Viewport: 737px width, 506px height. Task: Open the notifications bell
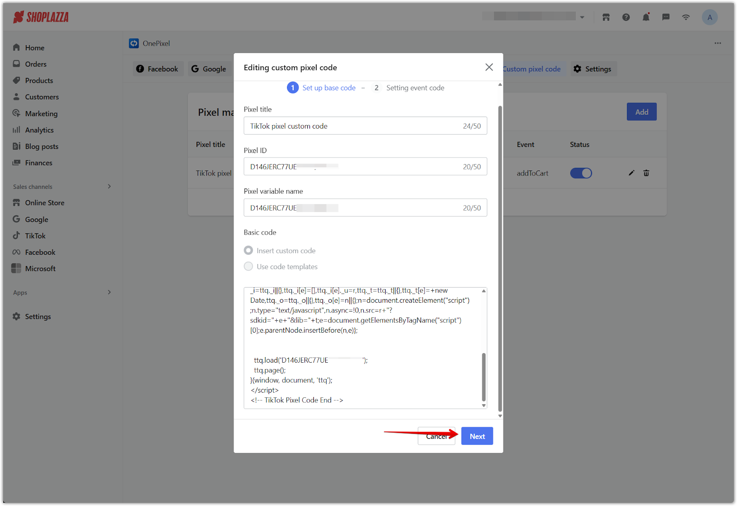(646, 18)
